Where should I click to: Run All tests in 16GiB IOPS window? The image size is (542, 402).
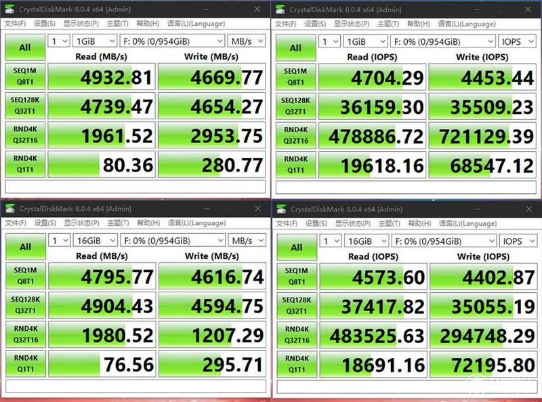(297, 247)
